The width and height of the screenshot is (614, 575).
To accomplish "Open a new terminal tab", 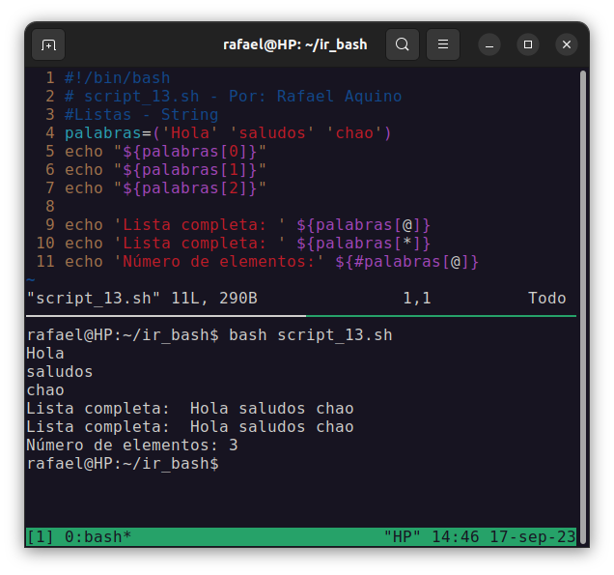I will pyautogui.click(x=48, y=44).
